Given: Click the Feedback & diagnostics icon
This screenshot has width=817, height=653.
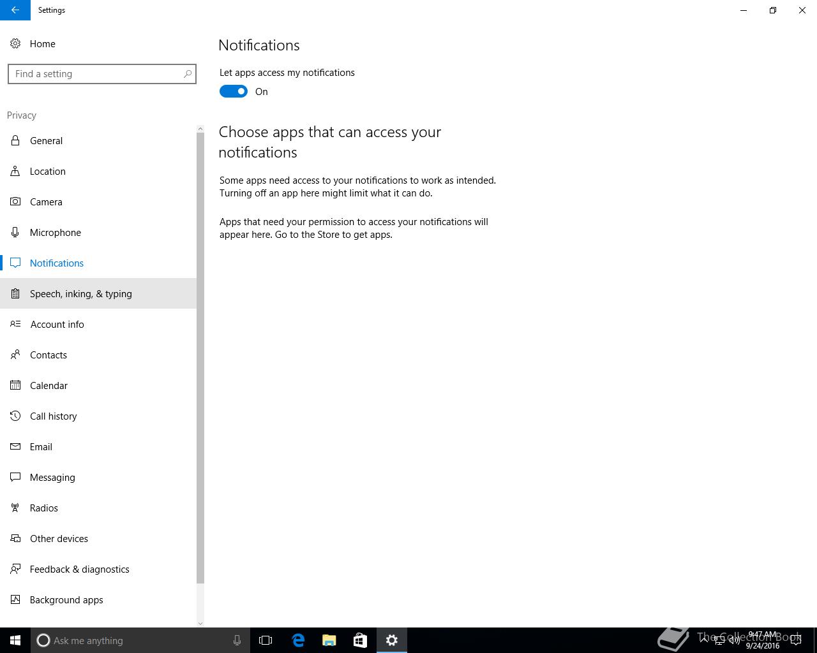Looking at the screenshot, I should [15, 569].
